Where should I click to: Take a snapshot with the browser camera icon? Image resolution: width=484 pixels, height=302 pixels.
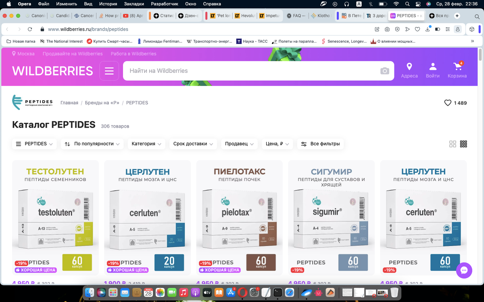coord(387,29)
